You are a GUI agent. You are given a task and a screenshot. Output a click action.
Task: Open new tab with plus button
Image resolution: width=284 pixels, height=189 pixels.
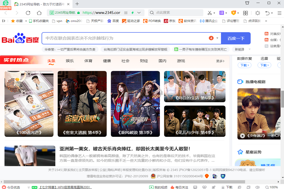click(77, 4)
